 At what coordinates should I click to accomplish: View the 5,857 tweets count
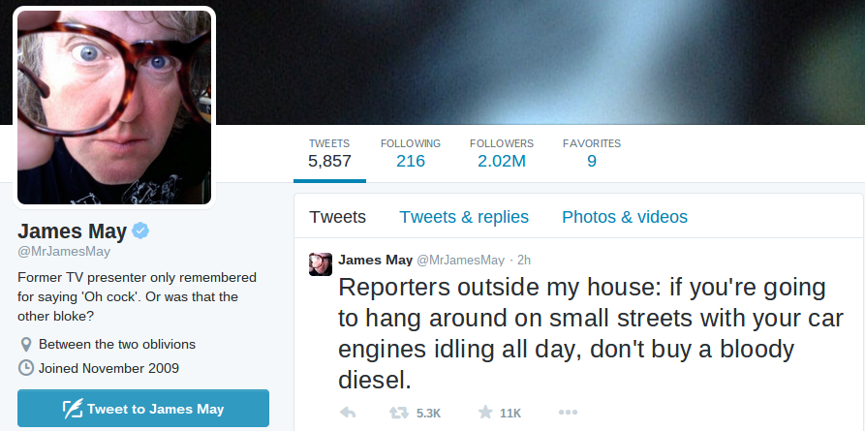329,153
